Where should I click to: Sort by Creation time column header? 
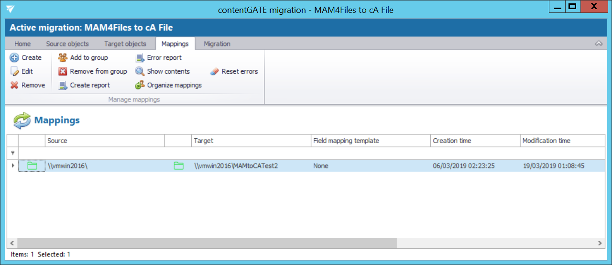click(475, 141)
